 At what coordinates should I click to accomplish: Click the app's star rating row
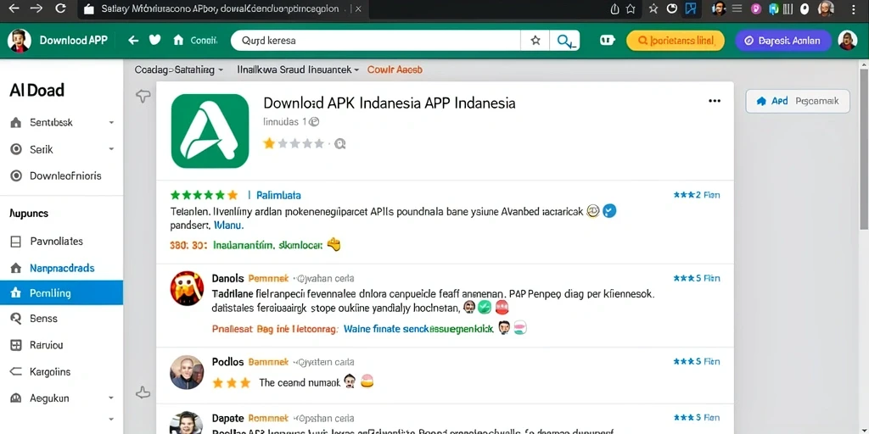294,144
